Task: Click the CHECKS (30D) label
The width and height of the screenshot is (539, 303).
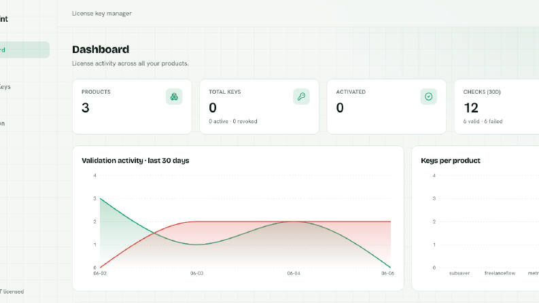Action: [482, 92]
